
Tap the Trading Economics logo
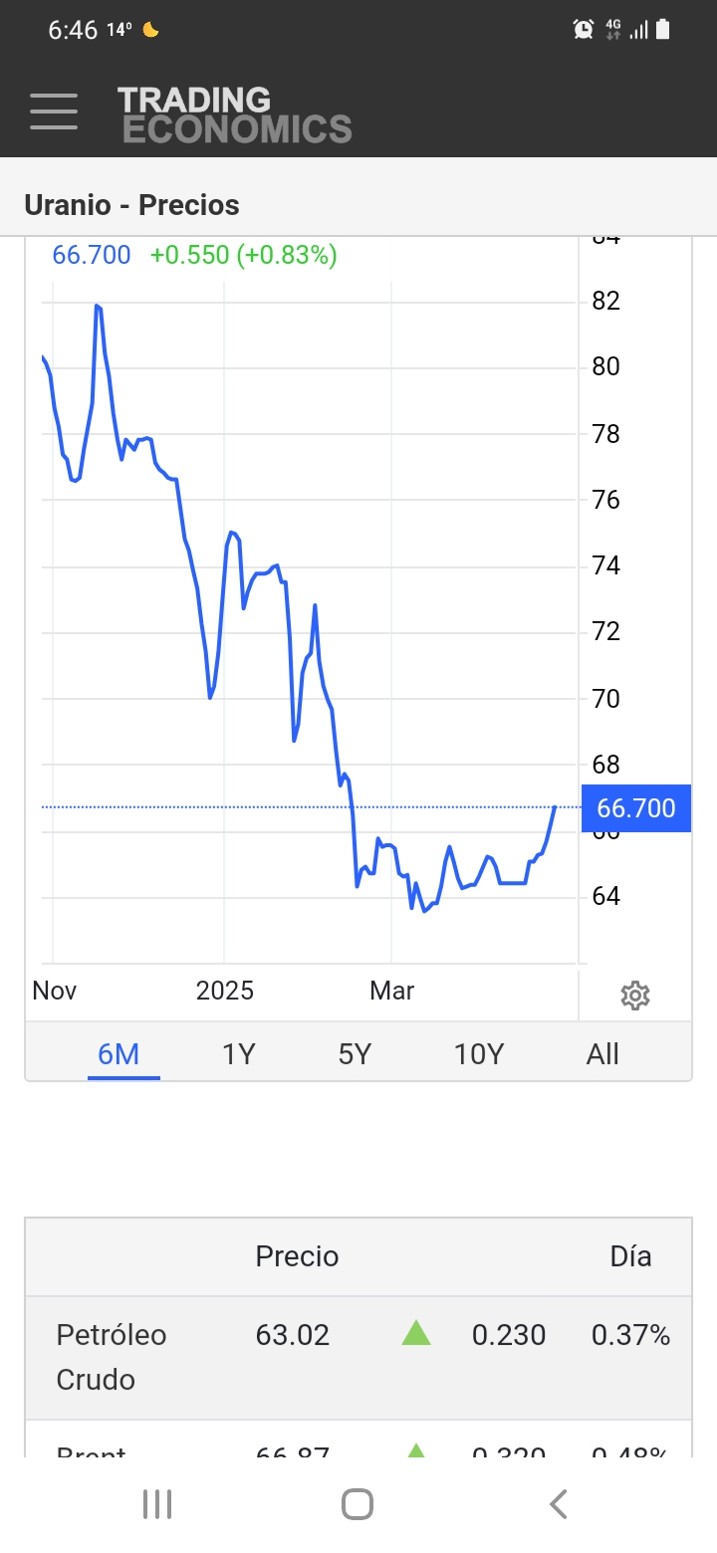point(234,114)
